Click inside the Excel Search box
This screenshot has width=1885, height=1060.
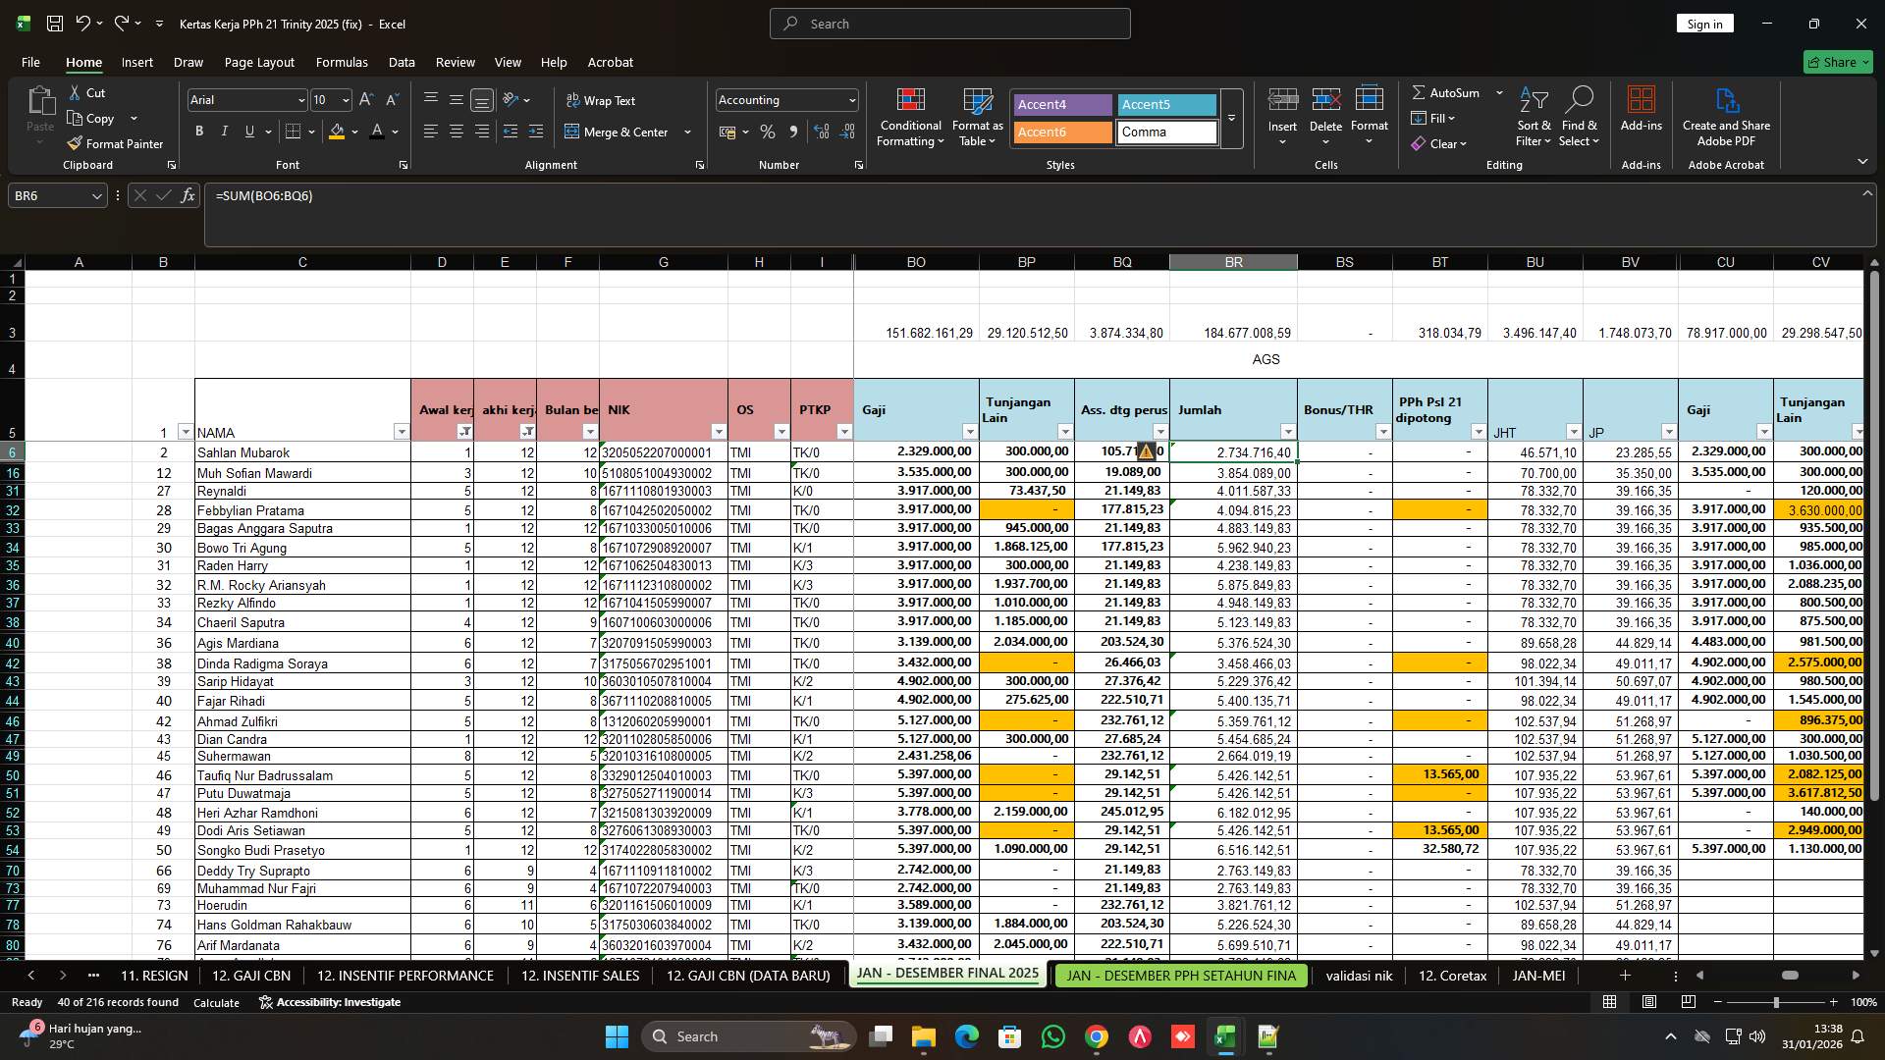coord(948,23)
